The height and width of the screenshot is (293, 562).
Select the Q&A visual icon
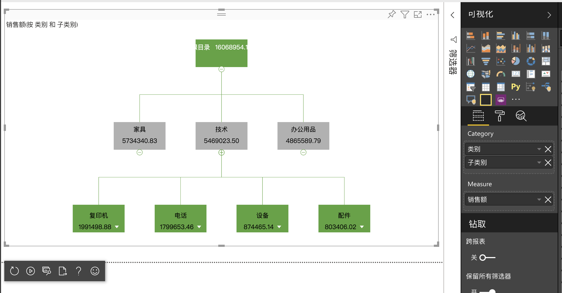click(x=471, y=99)
